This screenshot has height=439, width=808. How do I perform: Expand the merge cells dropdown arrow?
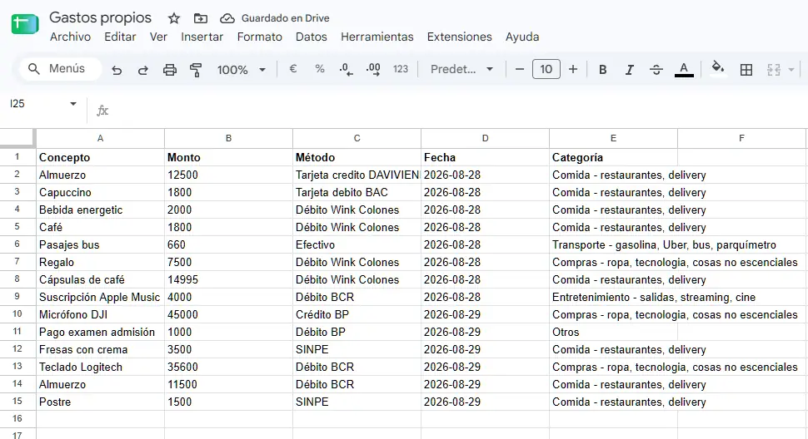coord(791,69)
